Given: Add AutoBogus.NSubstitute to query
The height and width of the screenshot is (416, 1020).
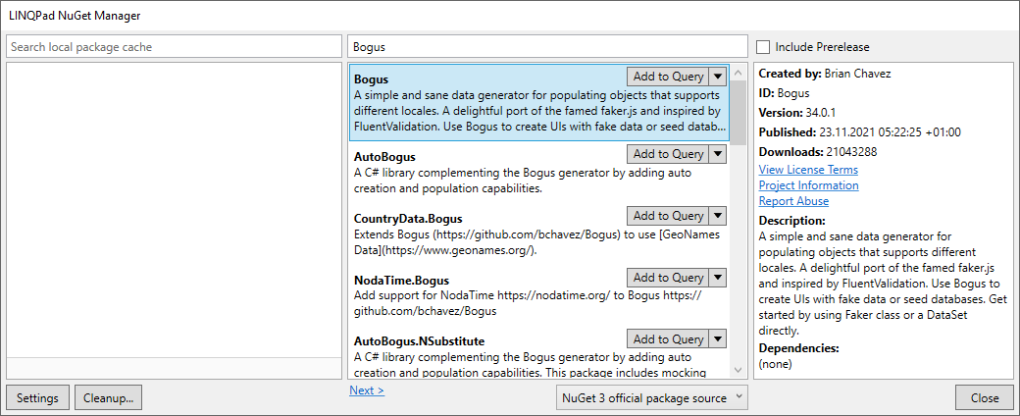Looking at the screenshot, I should pos(668,339).
